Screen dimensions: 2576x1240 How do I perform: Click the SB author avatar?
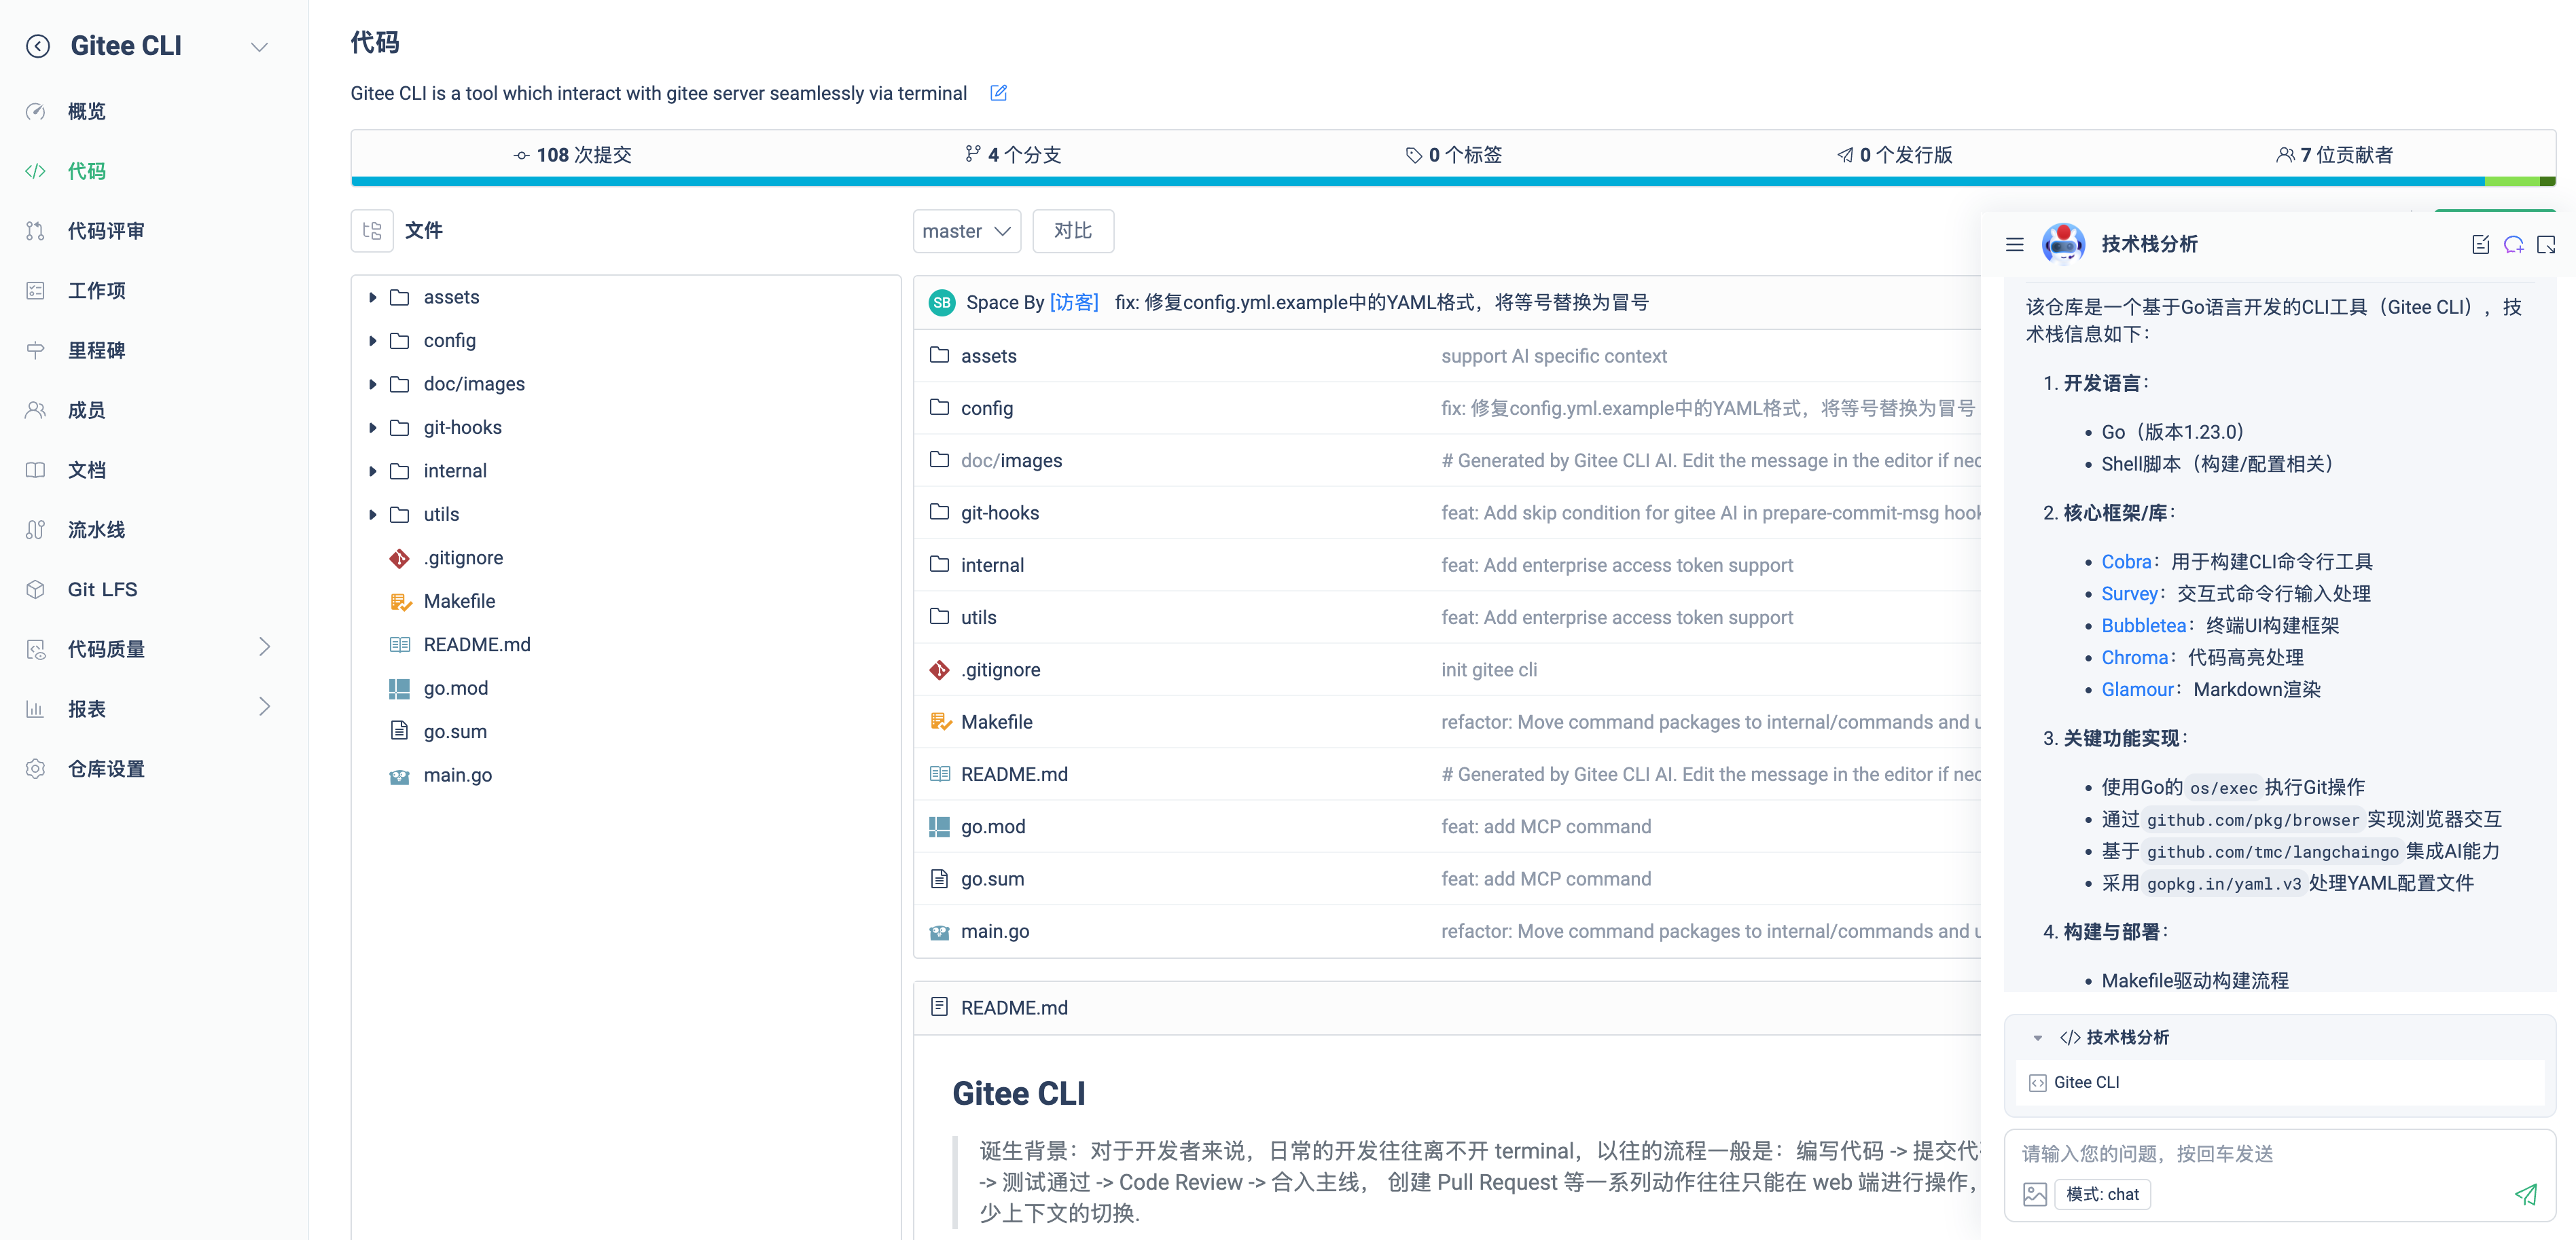[x=941, y=303]
